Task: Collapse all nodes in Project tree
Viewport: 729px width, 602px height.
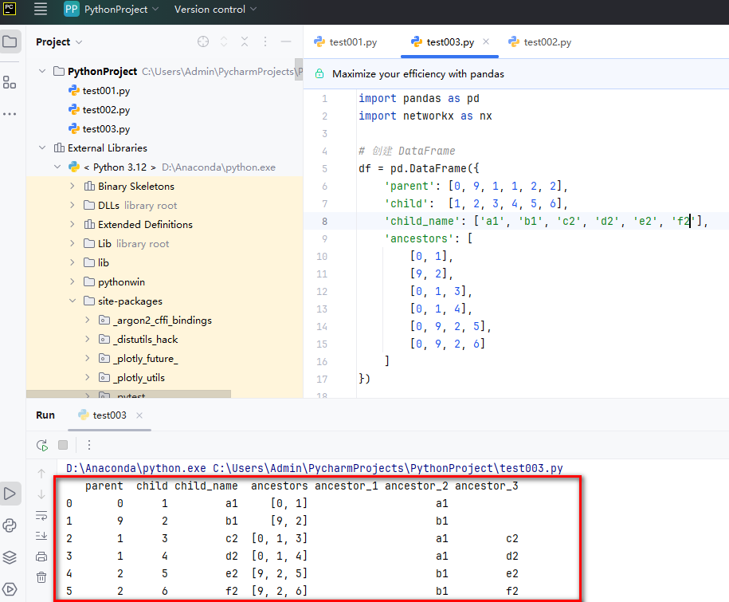Action: point(245,41)
